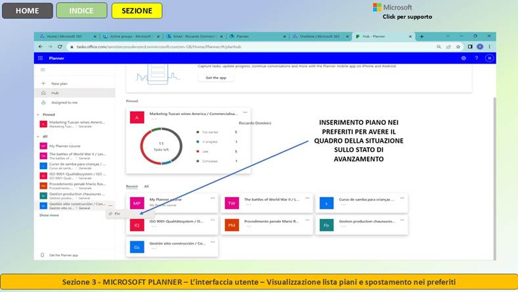Screen dimensions: 518x292
Task: Open the app launcher waffle icon
Action: [40, 58]
